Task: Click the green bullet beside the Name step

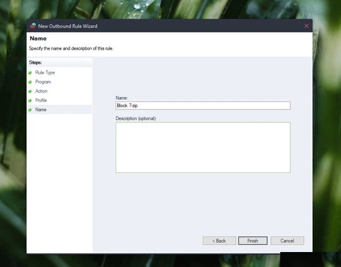Action: click(x=30, y=109)
